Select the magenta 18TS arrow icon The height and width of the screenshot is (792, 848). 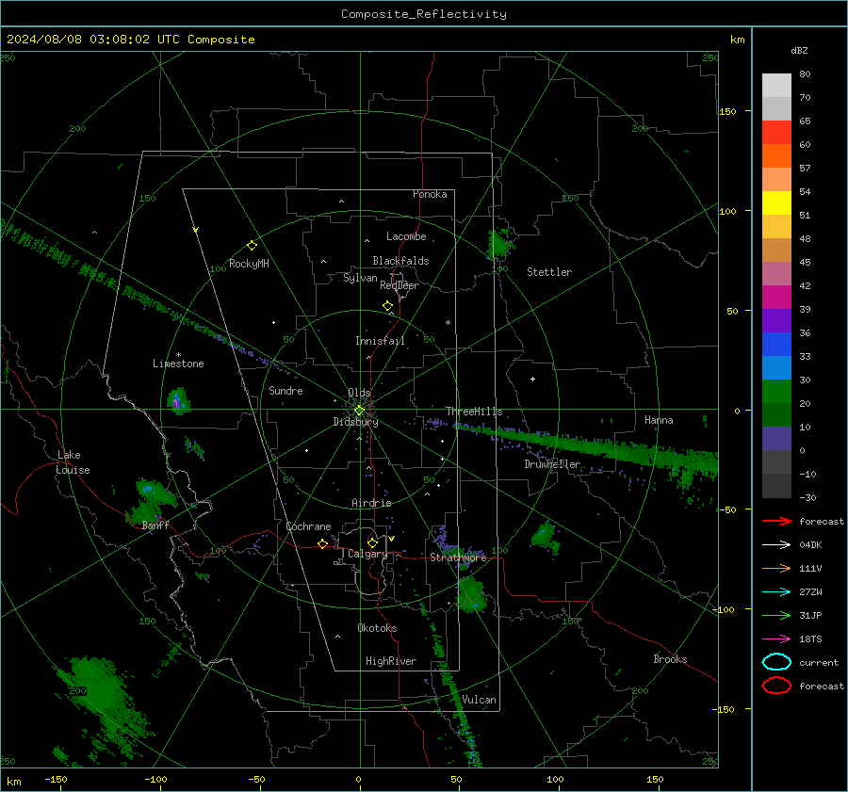click(776, 639)
